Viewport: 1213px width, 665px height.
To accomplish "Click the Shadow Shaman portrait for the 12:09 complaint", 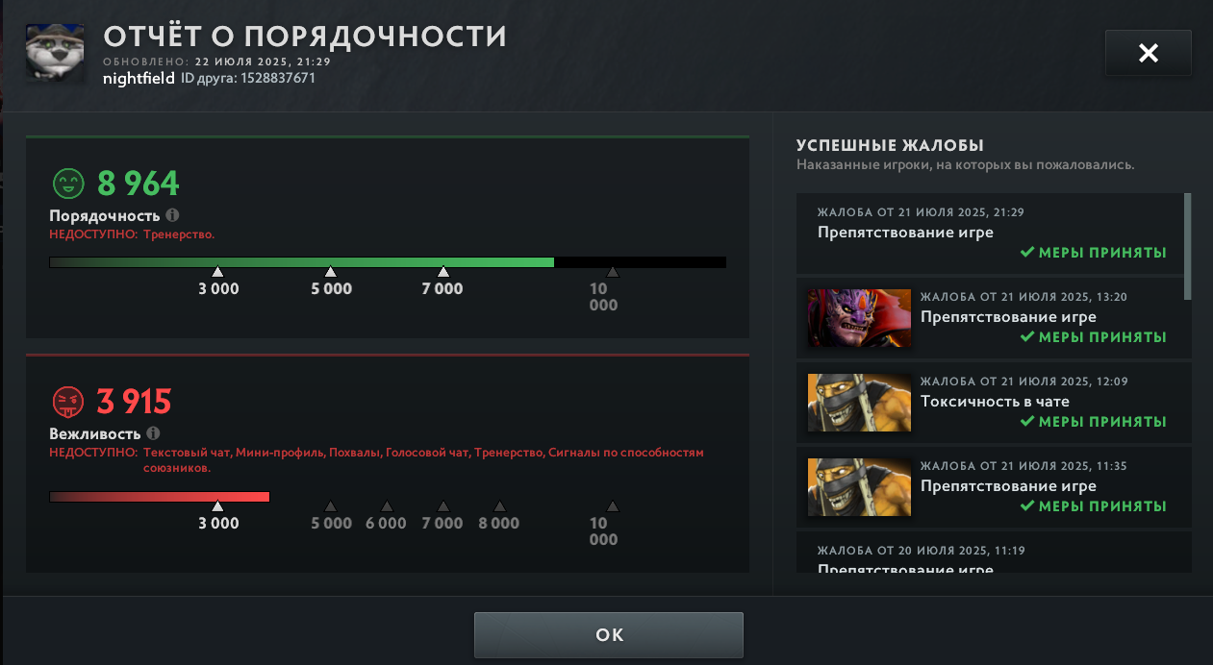I will tap(859, 403).
